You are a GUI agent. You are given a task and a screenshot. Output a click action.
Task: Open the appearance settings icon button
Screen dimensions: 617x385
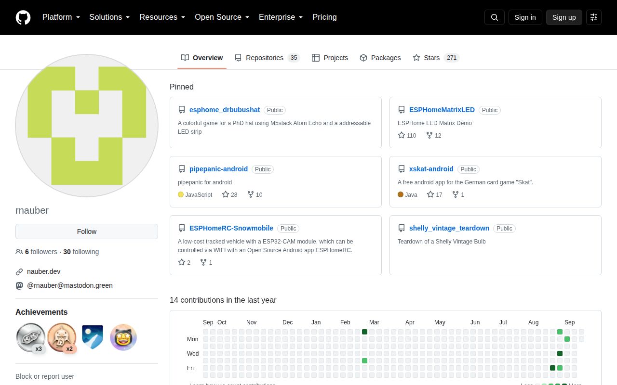pyautogui.click(x=594, y=17)
